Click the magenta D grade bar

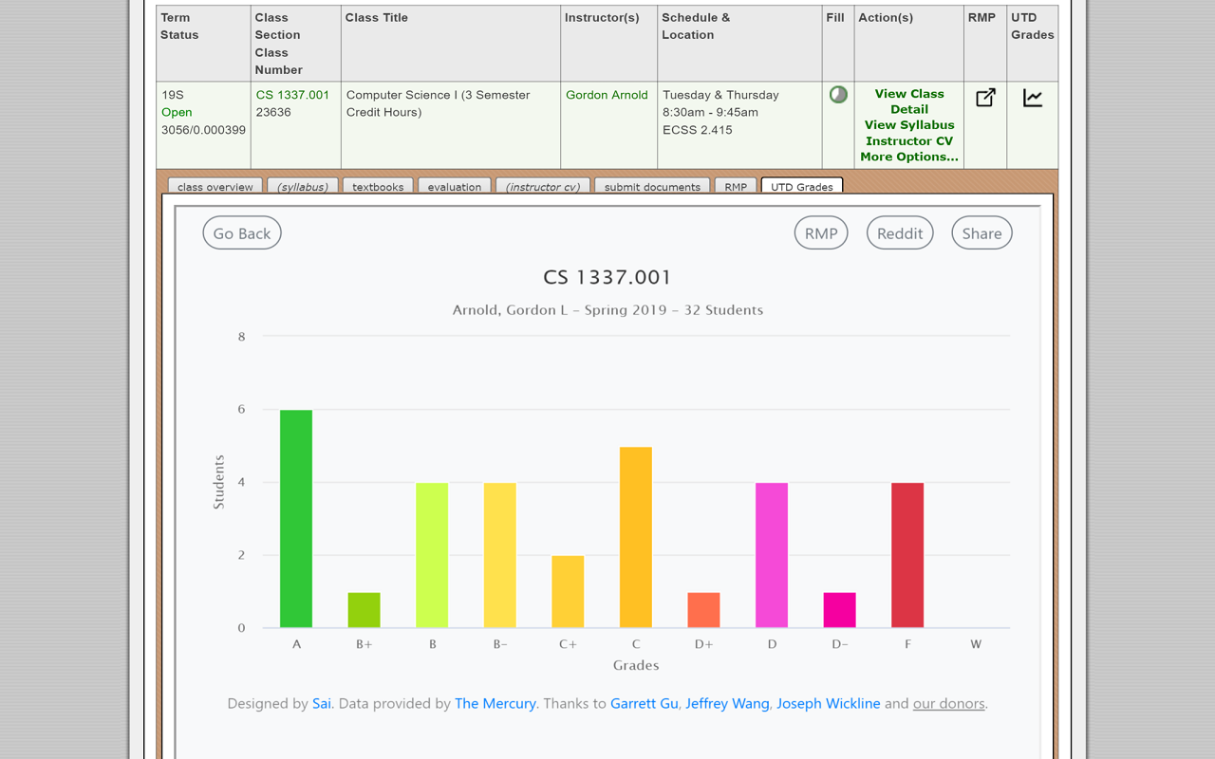[772, 555]
